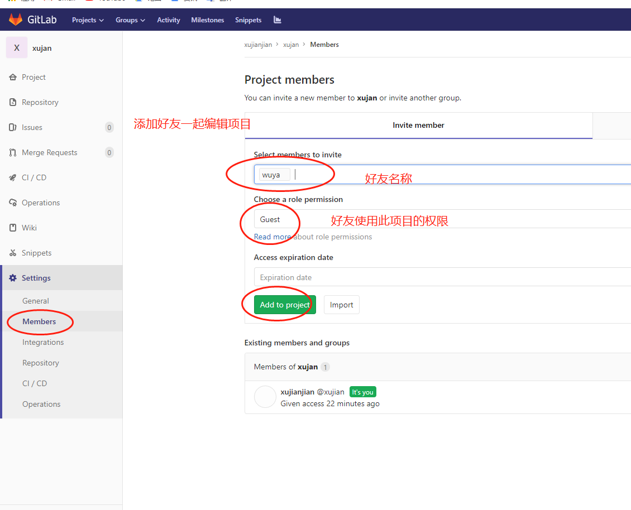Click the Members breadcrumb

coord(324,45)
